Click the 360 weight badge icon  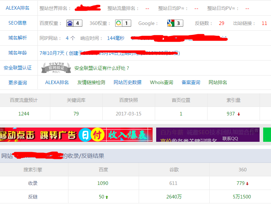coord(123,23)
